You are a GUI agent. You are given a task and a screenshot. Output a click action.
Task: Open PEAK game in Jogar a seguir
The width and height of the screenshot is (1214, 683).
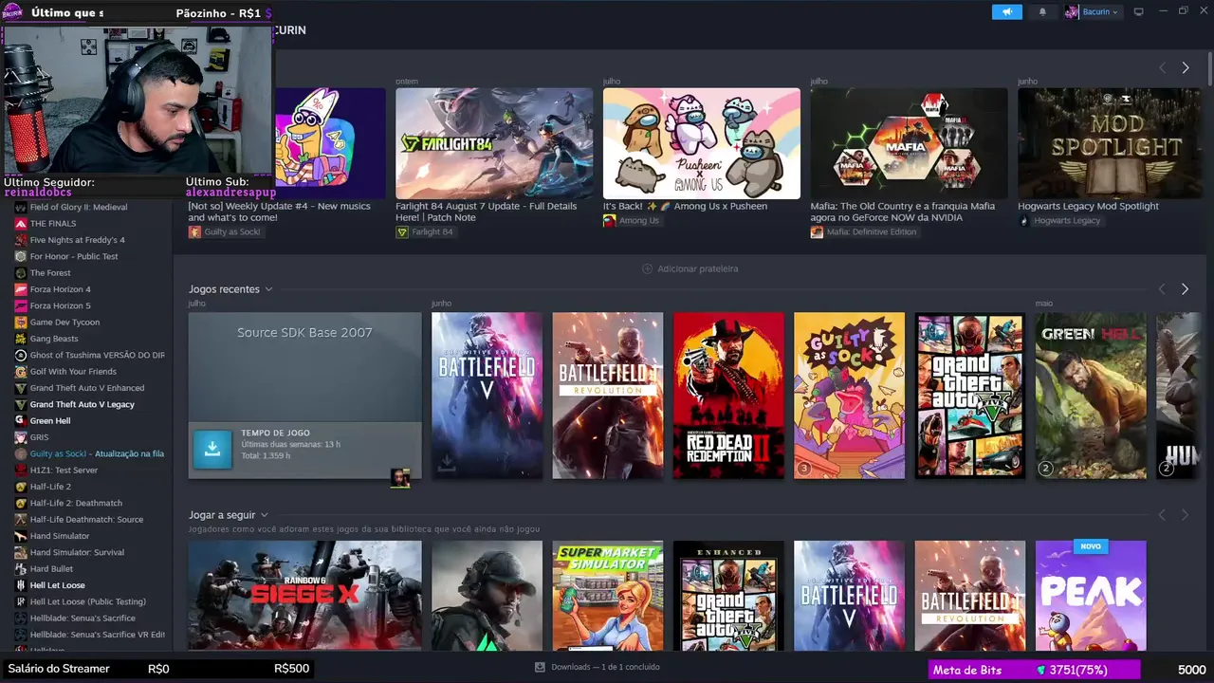click(x=1091, y=596)
